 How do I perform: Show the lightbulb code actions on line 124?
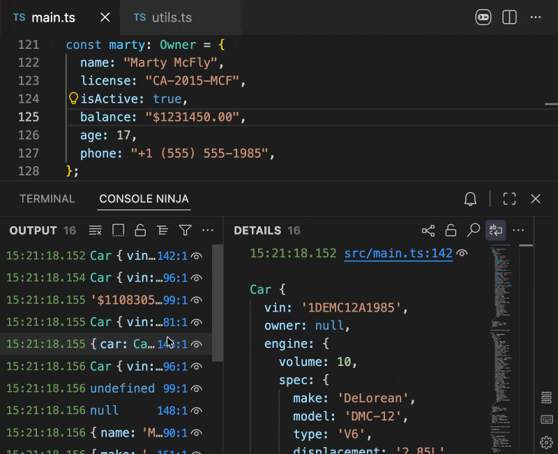(73, 98)
